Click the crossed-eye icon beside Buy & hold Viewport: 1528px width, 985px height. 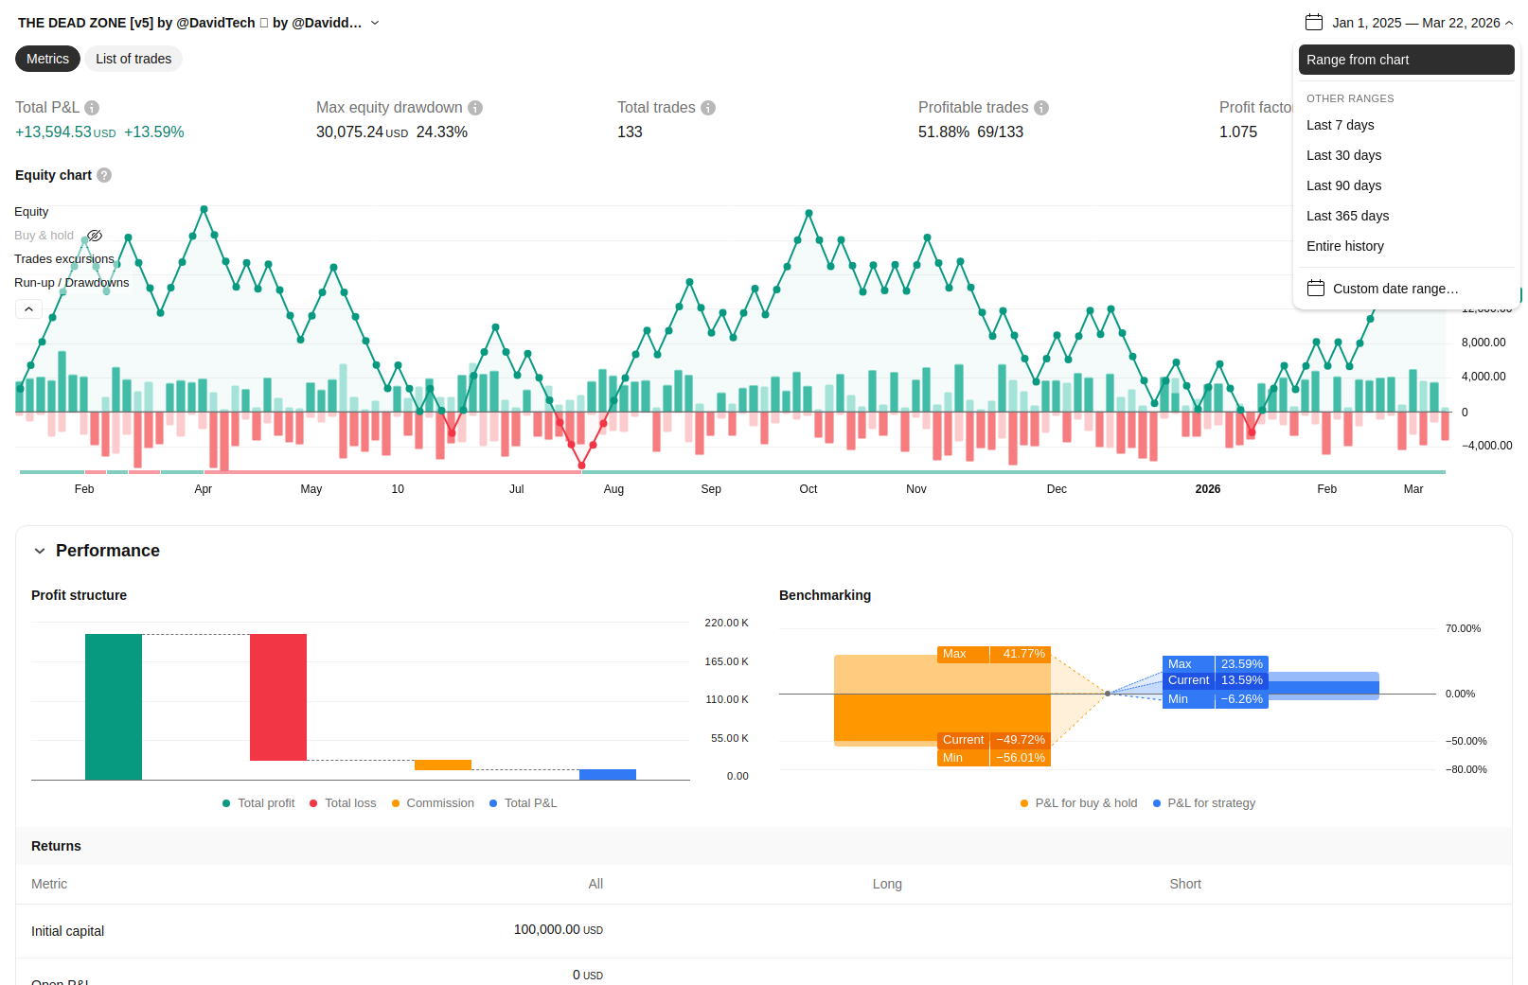point(95,236)
